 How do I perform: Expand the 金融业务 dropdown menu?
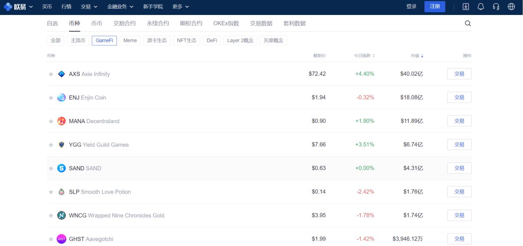coord(120,7)
